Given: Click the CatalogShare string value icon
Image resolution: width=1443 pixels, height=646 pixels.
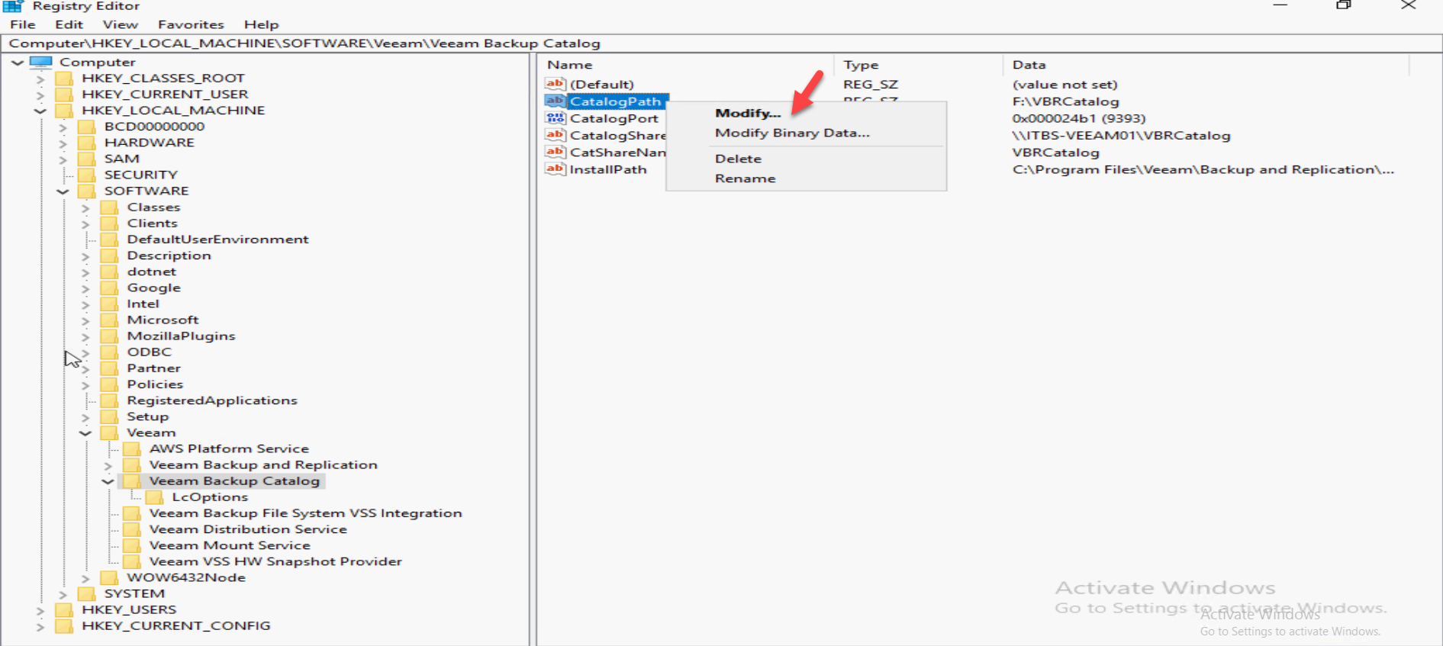Looking at the screenshot, I should coord(555,135).
